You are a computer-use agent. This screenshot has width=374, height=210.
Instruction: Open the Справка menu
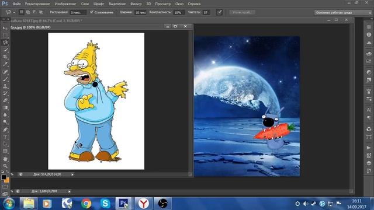pos(194,4)
